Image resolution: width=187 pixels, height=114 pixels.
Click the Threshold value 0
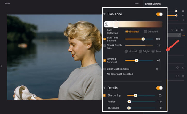point(161,108)
